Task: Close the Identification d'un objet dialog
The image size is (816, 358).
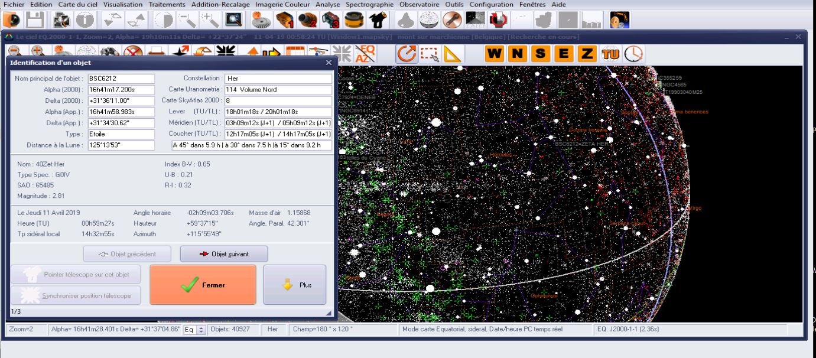Action: tap(329, 63)
